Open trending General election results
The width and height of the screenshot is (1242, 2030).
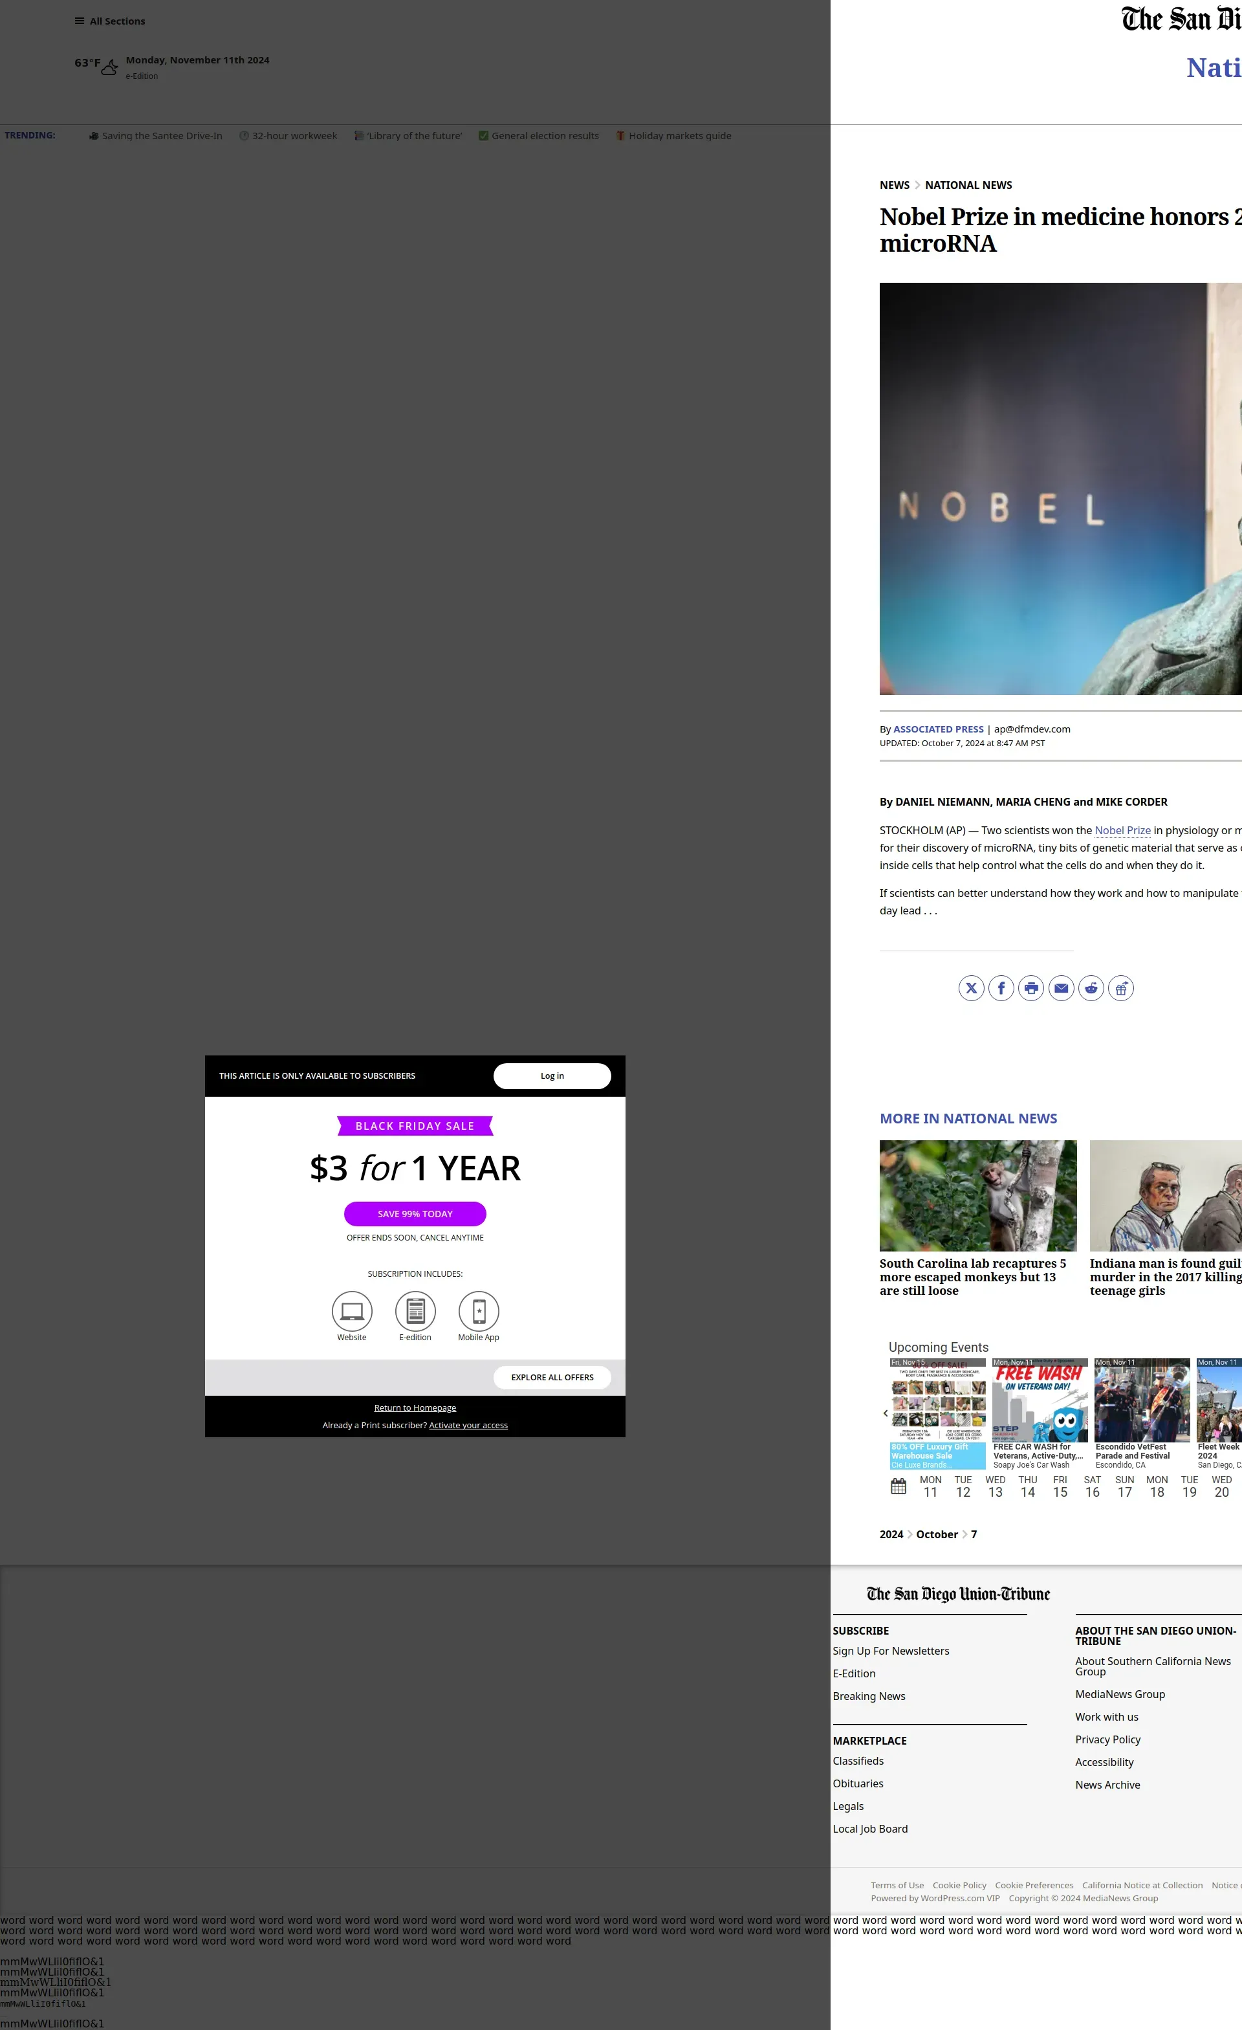click(545, 136)
